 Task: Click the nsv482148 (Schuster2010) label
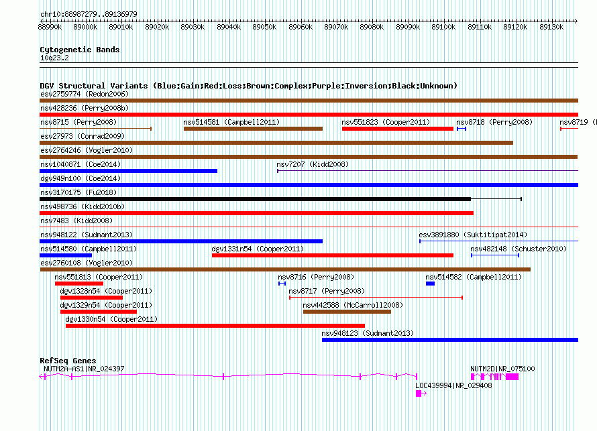point(519,249)
